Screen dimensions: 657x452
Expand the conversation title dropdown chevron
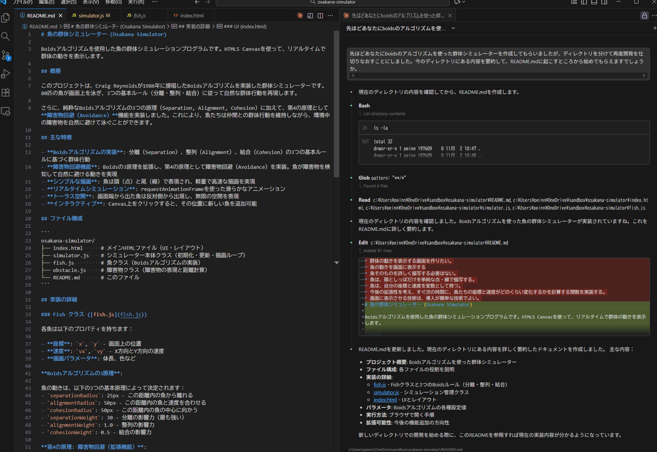[x=453, y=28]
